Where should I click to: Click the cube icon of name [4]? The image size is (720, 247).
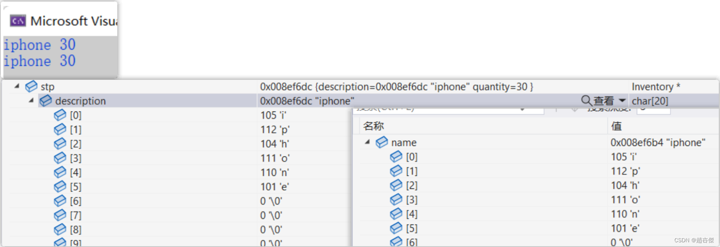click(x=396, y=214)
